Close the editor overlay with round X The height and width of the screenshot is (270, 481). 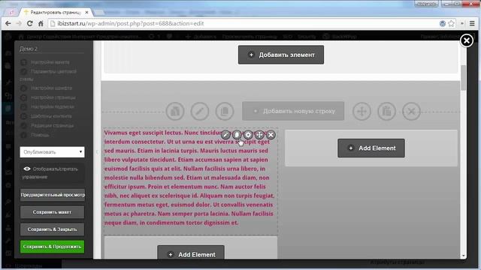467,40
